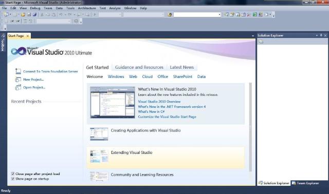329x194 pixels.
Task: Open the New Project icon dropdown arrow
Action: (x=10, y=14)
